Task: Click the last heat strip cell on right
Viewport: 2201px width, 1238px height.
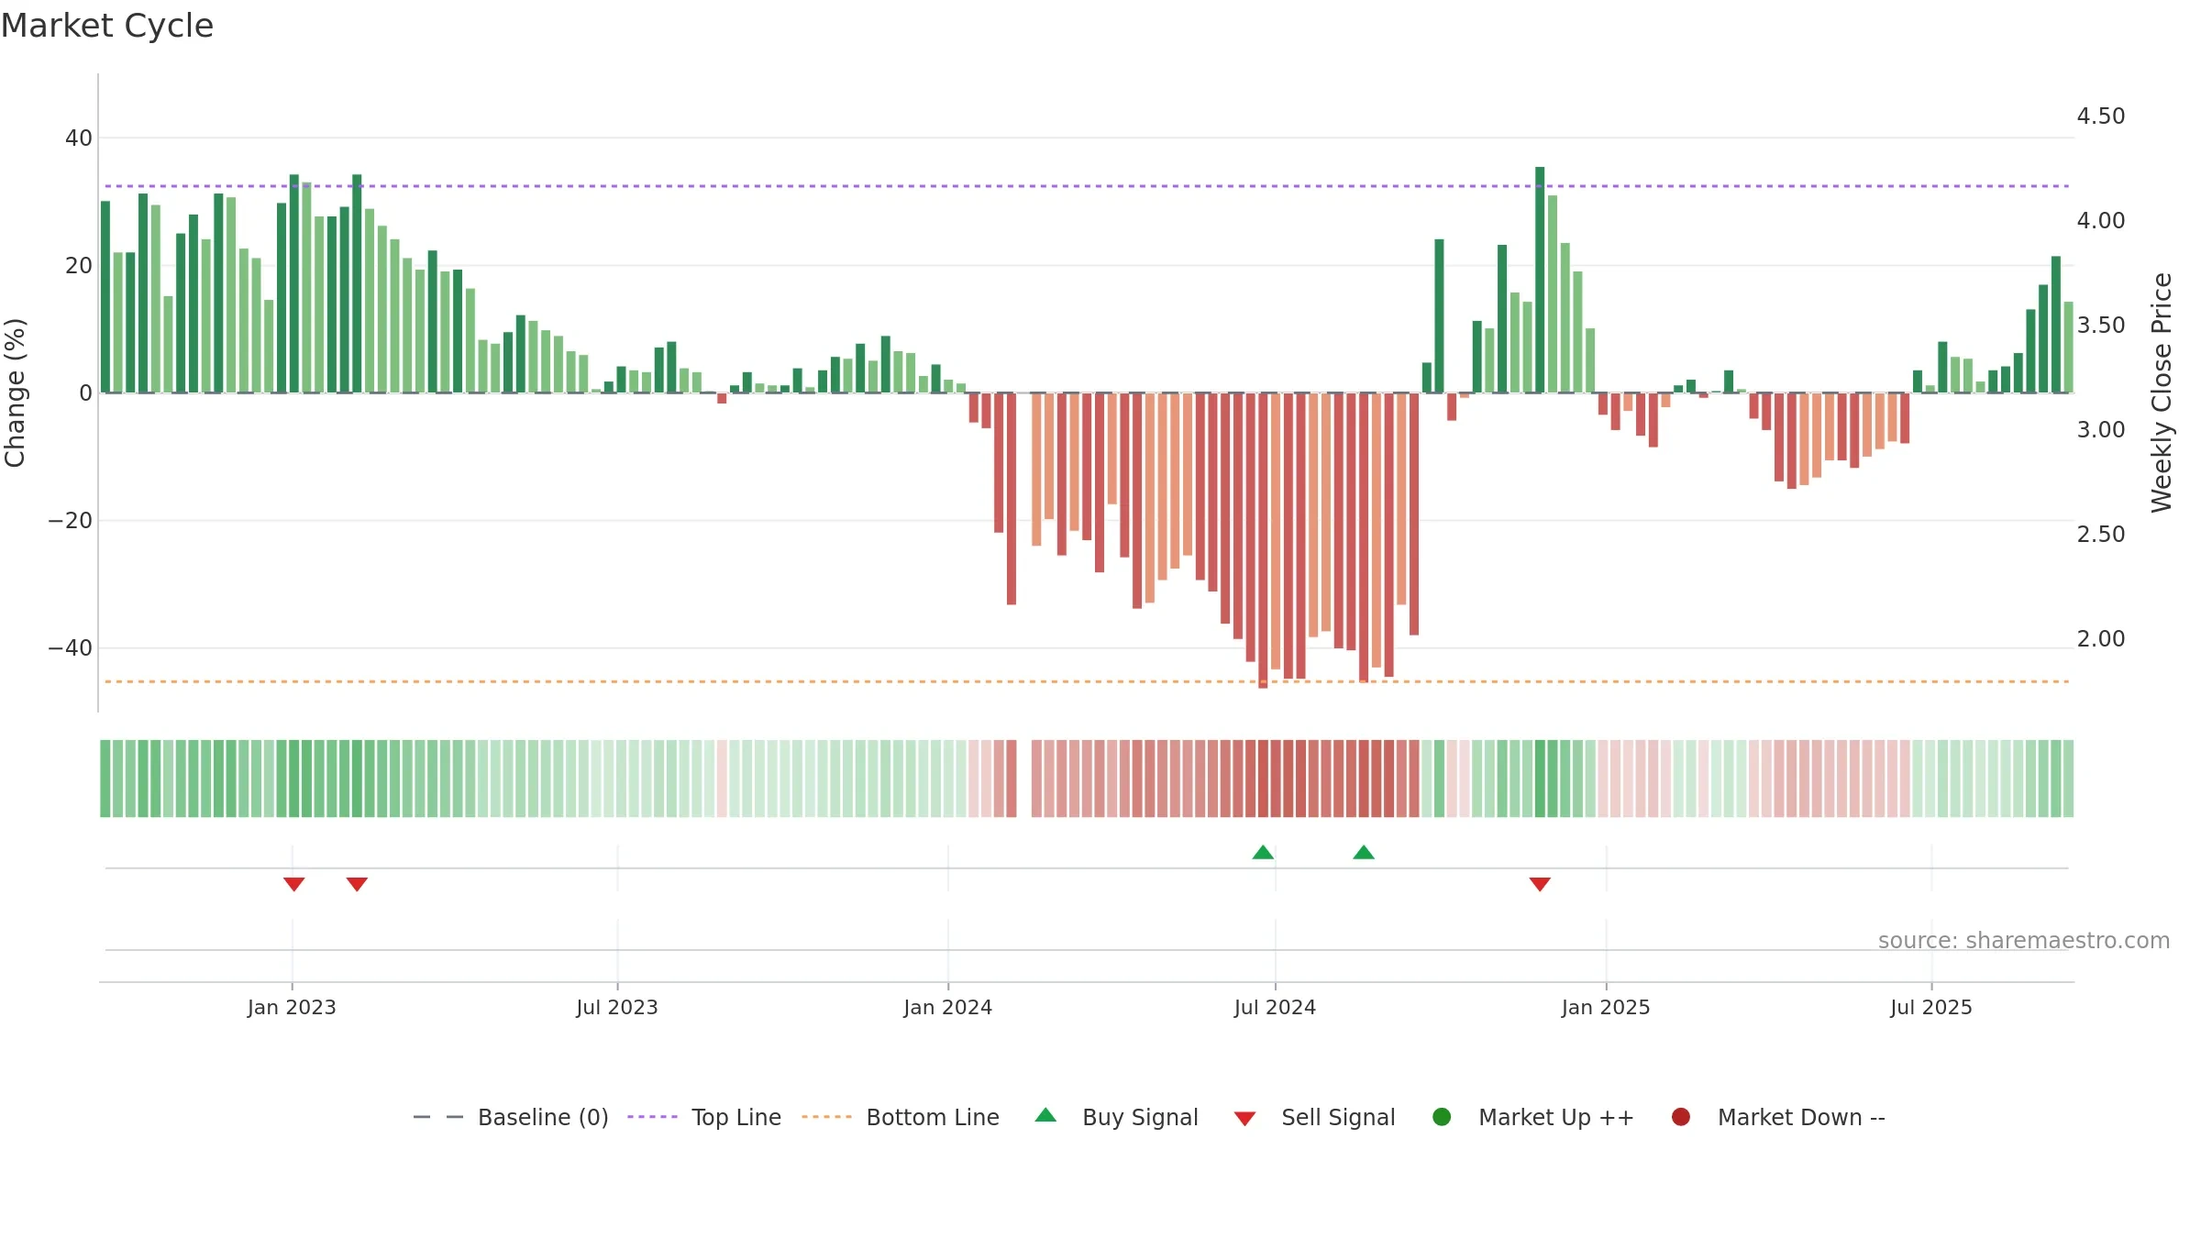Action: 2069,779
